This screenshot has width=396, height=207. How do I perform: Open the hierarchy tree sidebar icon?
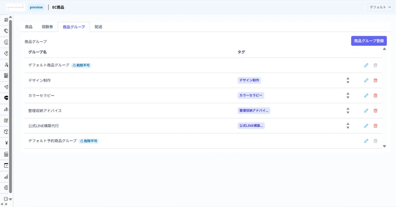point(6,109)
